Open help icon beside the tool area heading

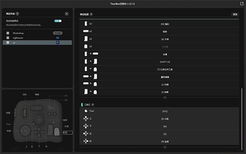pos(93,105)
